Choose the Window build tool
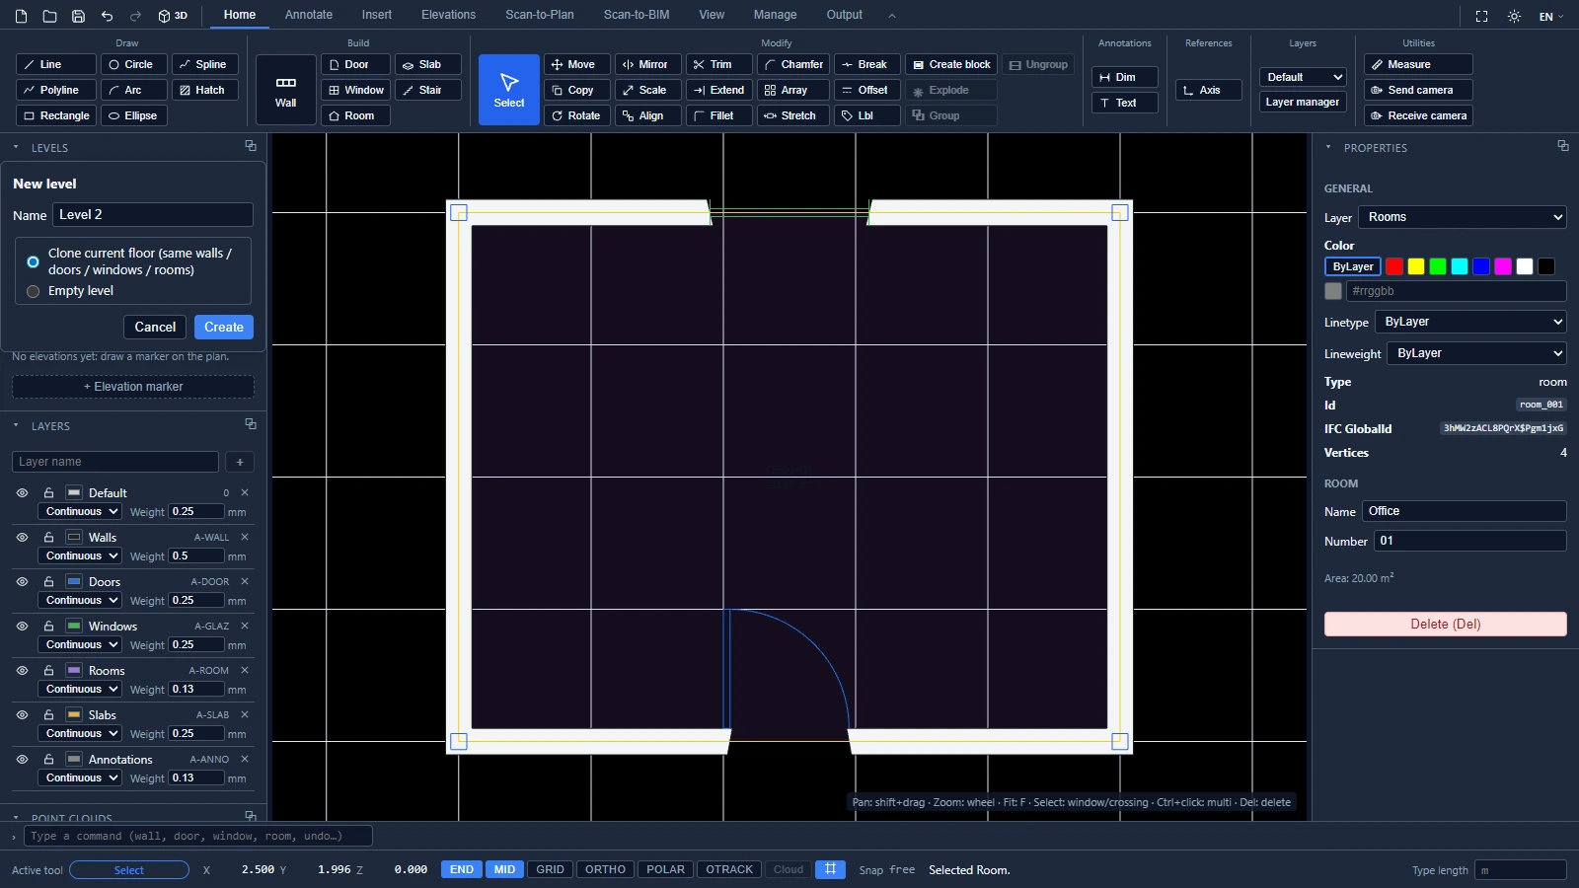Screen dimensions: 1579x888 point(355,90)
